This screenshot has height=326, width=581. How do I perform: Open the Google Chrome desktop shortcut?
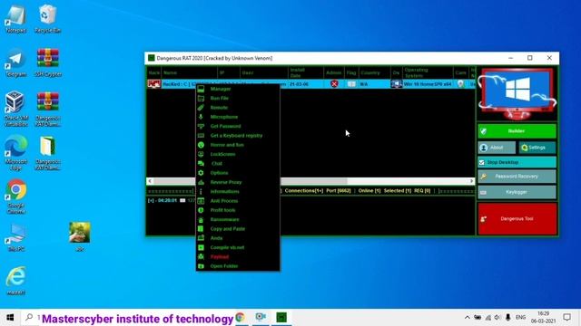(x=16, y=197)
